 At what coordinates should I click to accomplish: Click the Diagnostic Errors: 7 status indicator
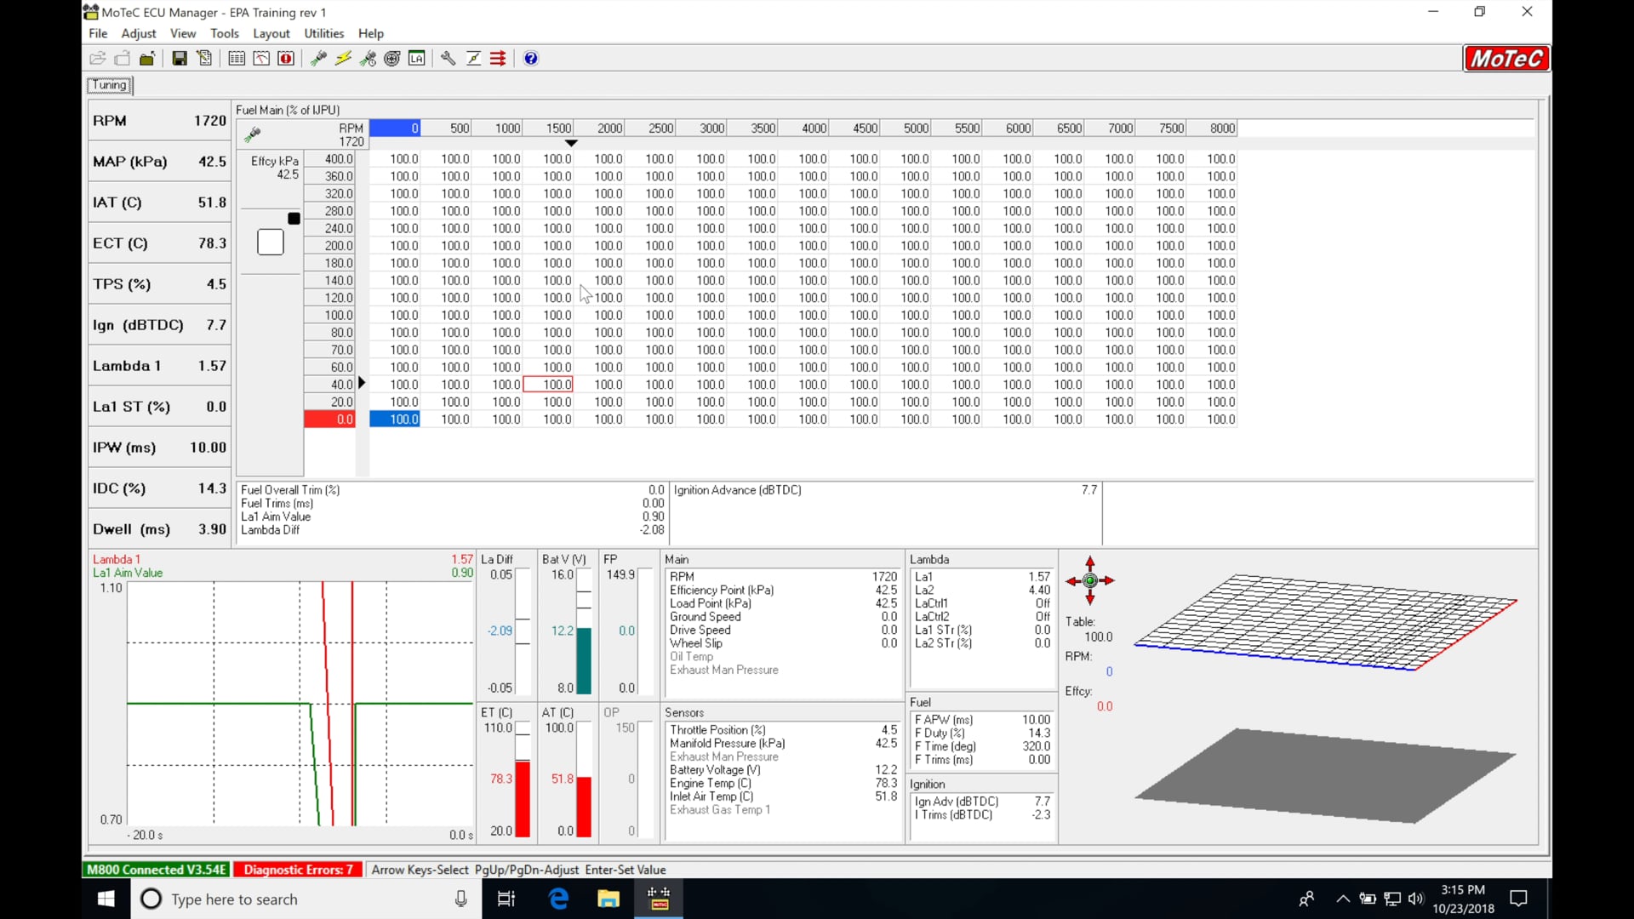coord(298,870)
